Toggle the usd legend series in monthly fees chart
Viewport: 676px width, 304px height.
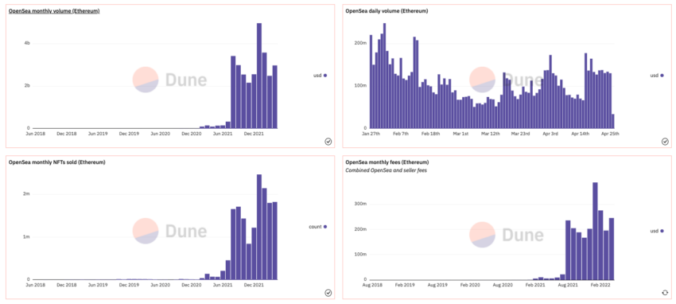(x=657, y=231)
